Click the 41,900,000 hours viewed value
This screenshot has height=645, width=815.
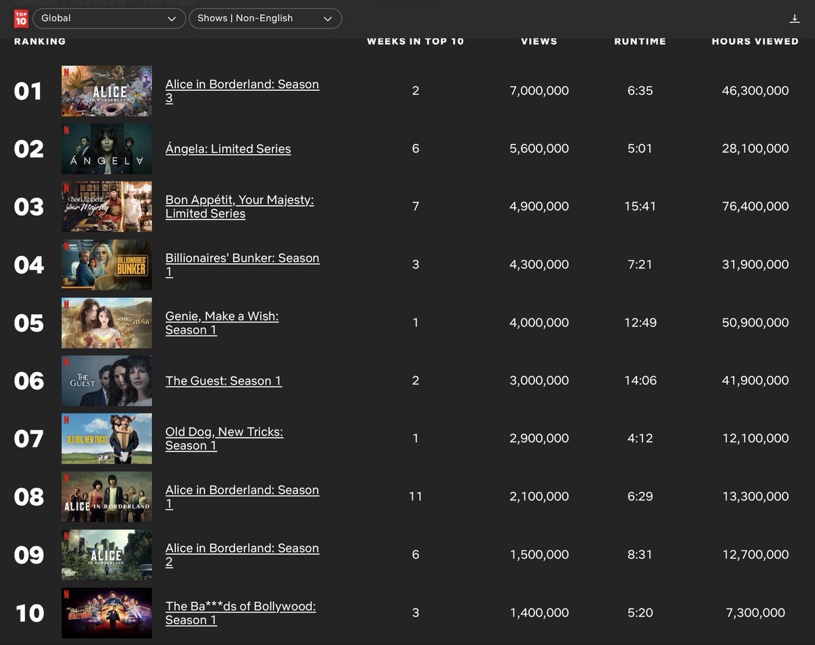click(755, 381)
